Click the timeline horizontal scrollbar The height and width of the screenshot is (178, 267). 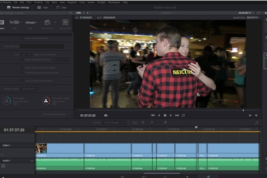tap(162, 174)
